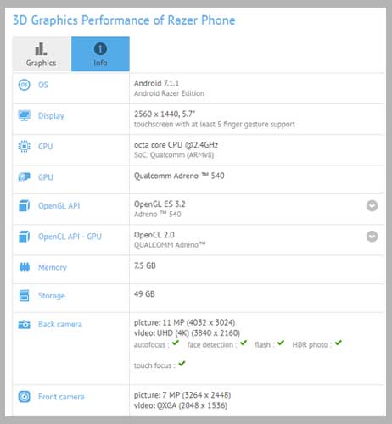Click the Front camera label
392x424 pixels.
[61, 397]
